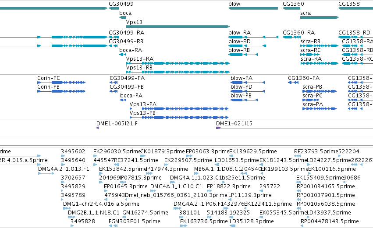Image resolution: width=373 pixels, height=228 pixels.
Task: Open the EK296030.5prime EST label
Action: pos(117,152)
